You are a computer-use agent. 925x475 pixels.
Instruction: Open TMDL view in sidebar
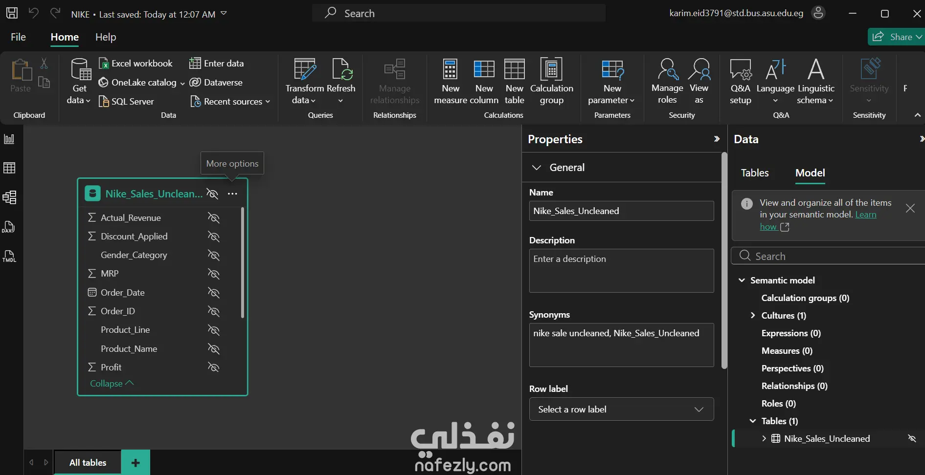[x=9, y=256]
